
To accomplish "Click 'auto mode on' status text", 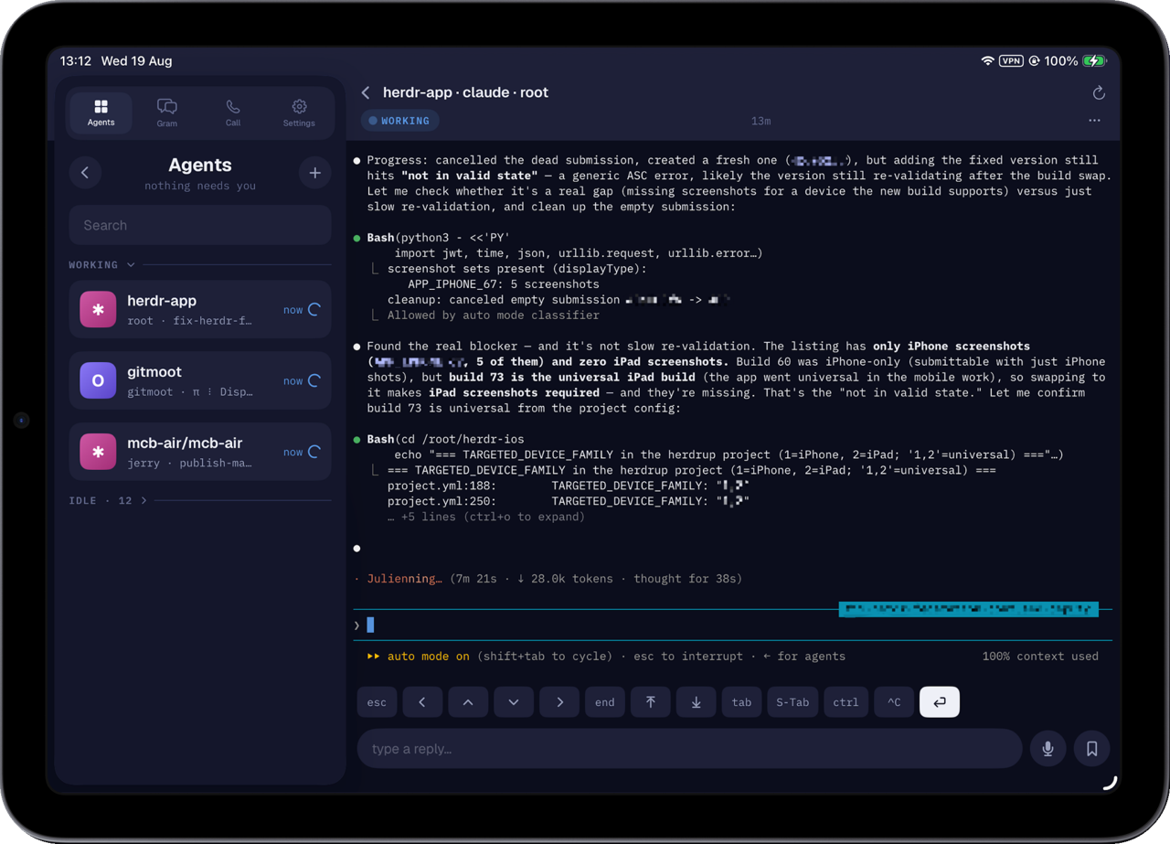I will [x=429, y=657].
